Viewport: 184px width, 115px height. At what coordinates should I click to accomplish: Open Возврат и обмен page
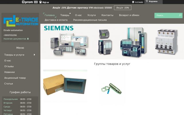129,15
